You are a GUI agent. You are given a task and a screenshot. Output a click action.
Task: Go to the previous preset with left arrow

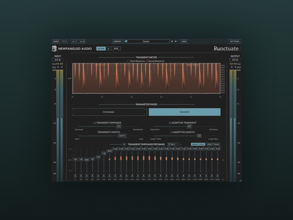click(172, 41)
